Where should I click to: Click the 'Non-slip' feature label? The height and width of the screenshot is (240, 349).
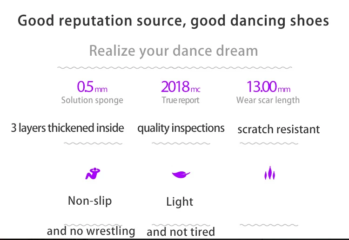(90, 201)
